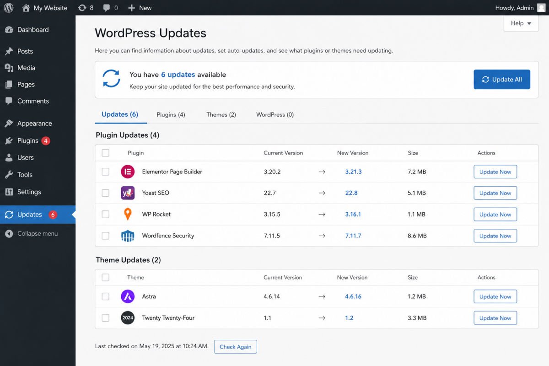Click the Update All button

click(502, 80)
